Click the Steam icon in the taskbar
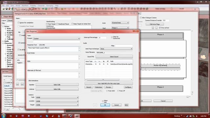The width and height of the screenshot is (210, 118). pos(71,116)
